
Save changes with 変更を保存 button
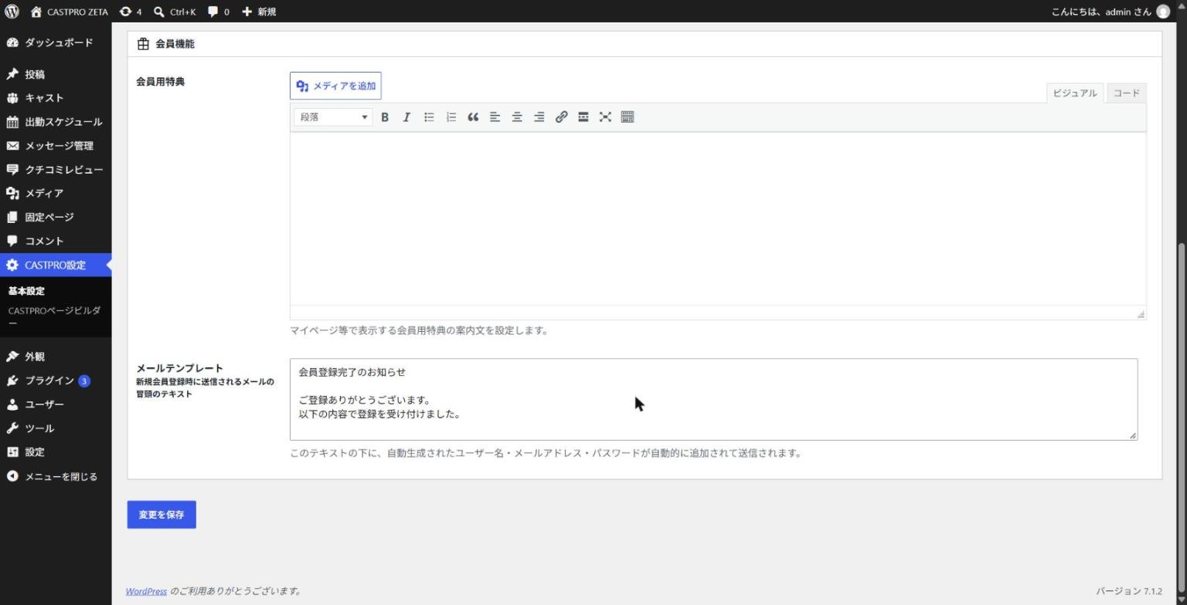[x=162, y=515]
